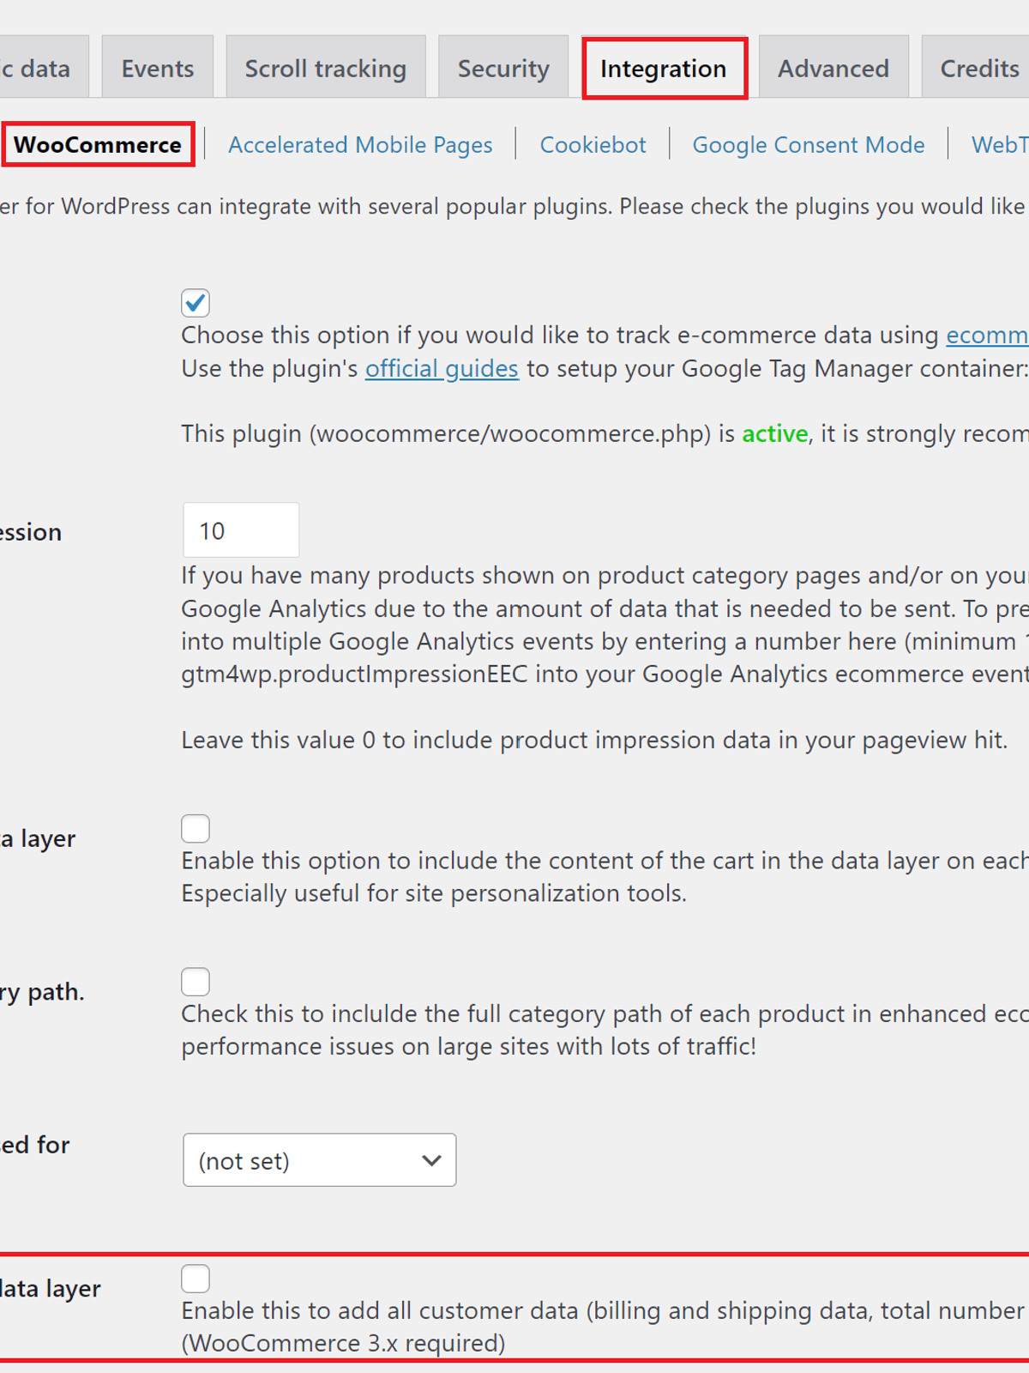
Task: Open the "official guides" link
Action: click(442, 369)
